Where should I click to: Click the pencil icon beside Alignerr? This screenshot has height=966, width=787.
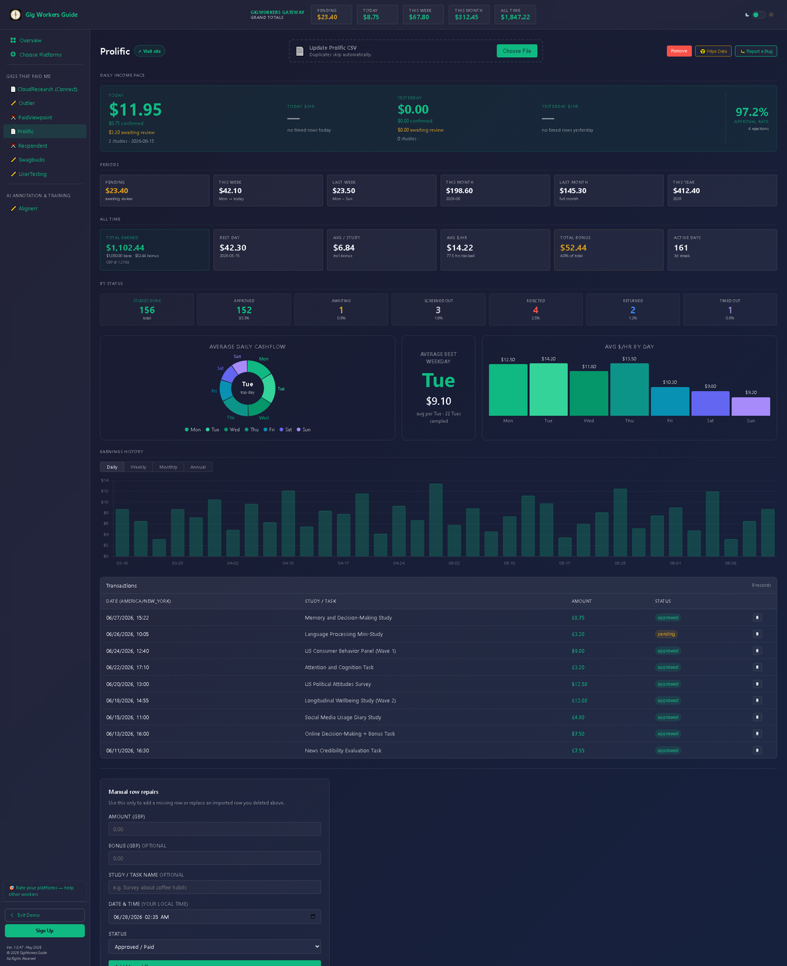coord(13,209)
